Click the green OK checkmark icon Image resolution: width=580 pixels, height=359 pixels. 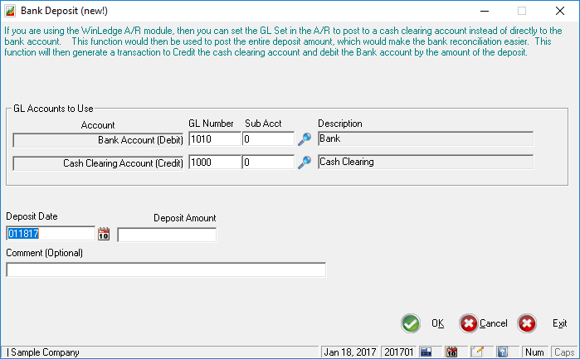click(410, 323)
